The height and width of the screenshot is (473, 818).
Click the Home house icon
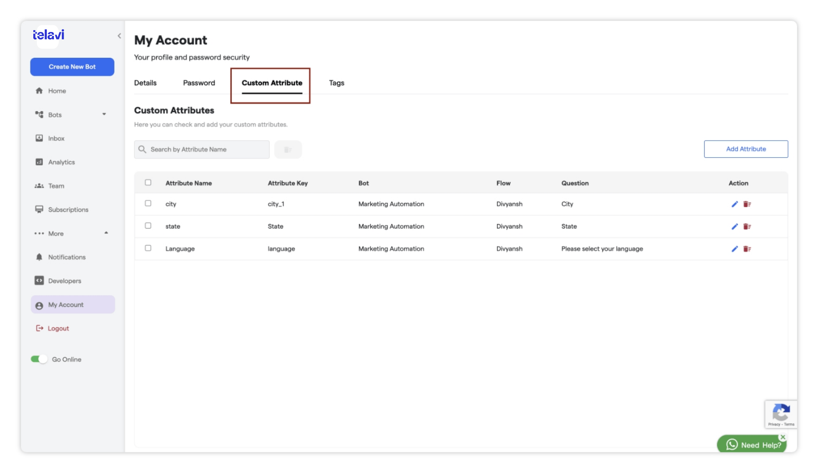click(x=39, y=91)
